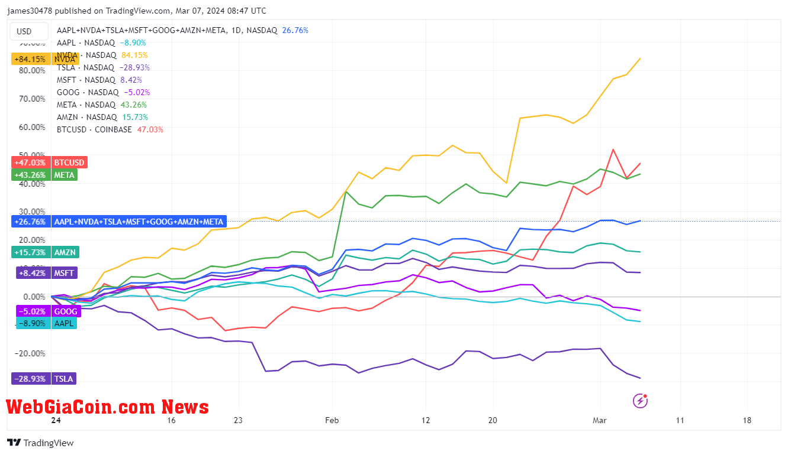Select the GOOG · NASDAQ legend row
This screenshot has width=788, height=455.
click(103, 92)
